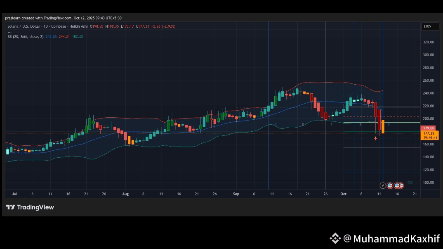The image size is (443, 249).
Task: Expand the three-dots indicator legend toggle
Action: pos(9,32)
